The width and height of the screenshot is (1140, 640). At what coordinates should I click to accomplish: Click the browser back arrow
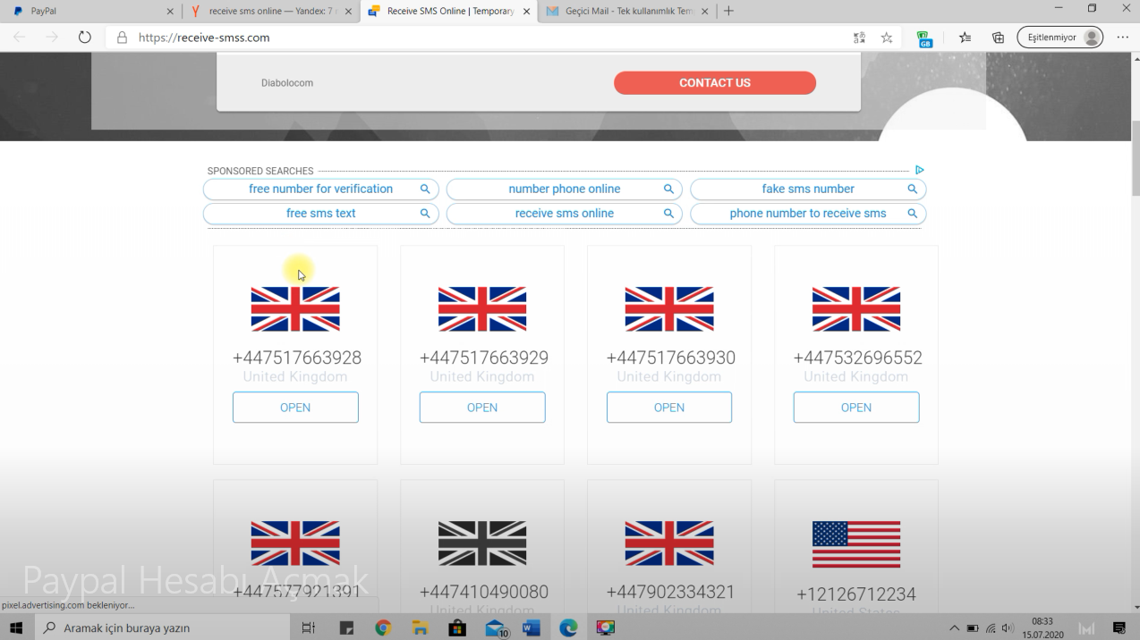coord(20,38)
